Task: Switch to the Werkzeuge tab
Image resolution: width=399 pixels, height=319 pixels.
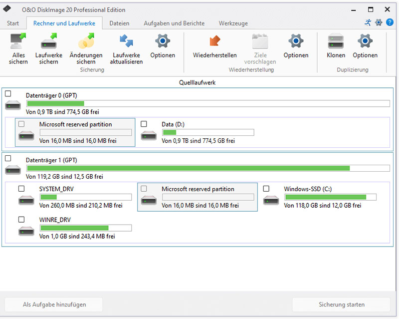Action: [233, 23]
